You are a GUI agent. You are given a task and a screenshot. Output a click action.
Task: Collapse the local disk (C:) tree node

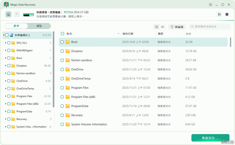point(4,35)
